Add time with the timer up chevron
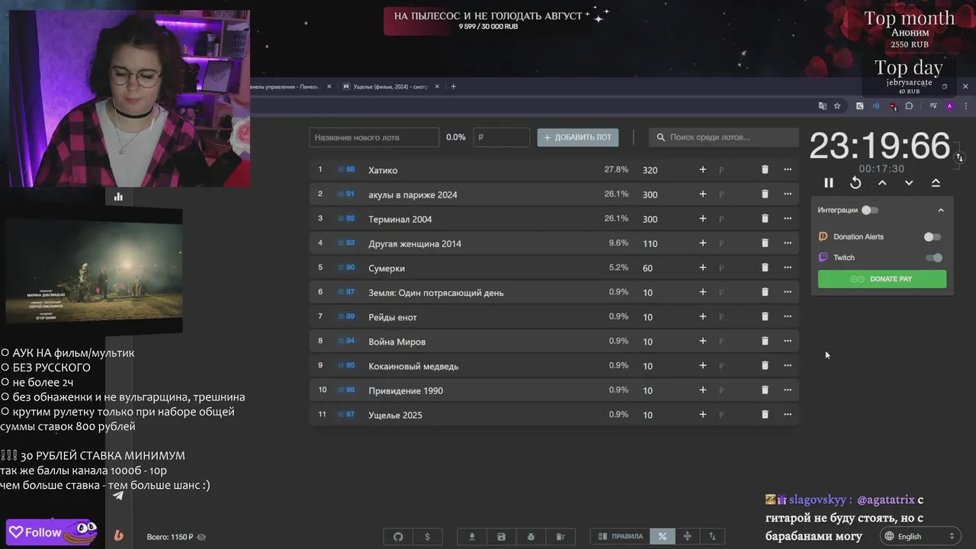 click(x=882, y=183)
